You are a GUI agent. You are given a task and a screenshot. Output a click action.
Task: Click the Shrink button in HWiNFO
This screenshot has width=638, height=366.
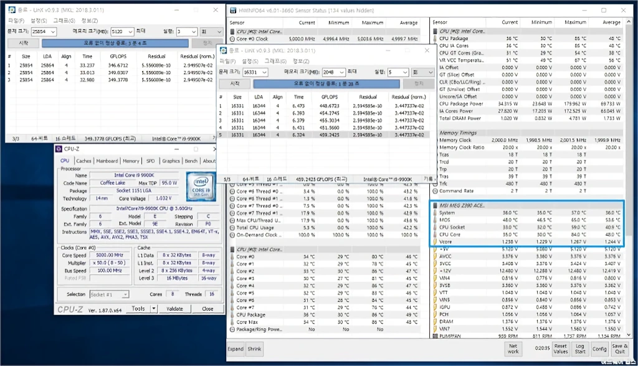point(254,349)
